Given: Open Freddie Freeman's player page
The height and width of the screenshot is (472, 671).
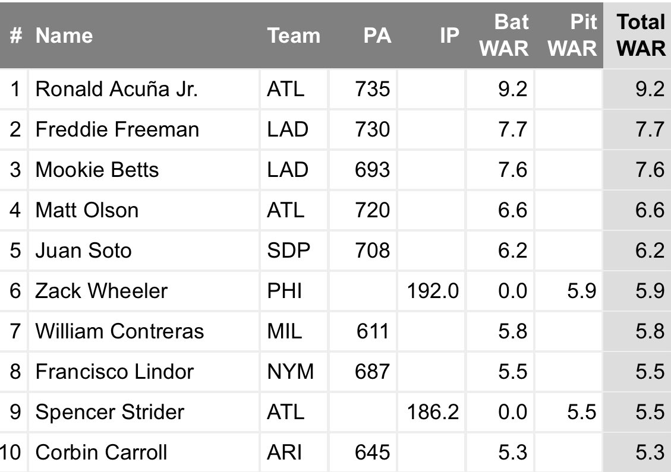Looking at the screenshot, I should (117, 129).
